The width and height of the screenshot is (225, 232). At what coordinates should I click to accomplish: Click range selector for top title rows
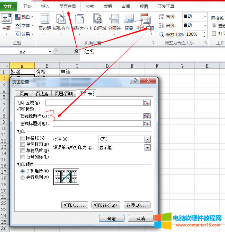pos(147,116)
